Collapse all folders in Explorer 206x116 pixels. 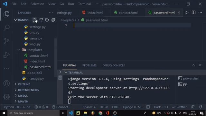(x=53, y=20)
